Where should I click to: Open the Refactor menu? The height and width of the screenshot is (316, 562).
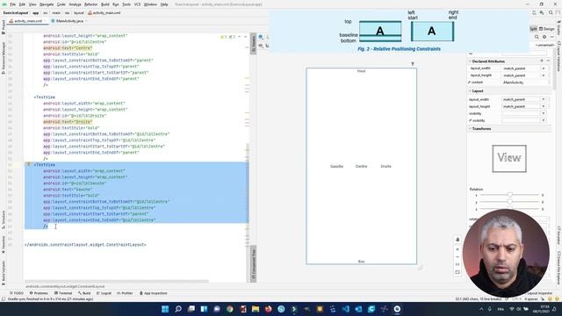[90, 4]
